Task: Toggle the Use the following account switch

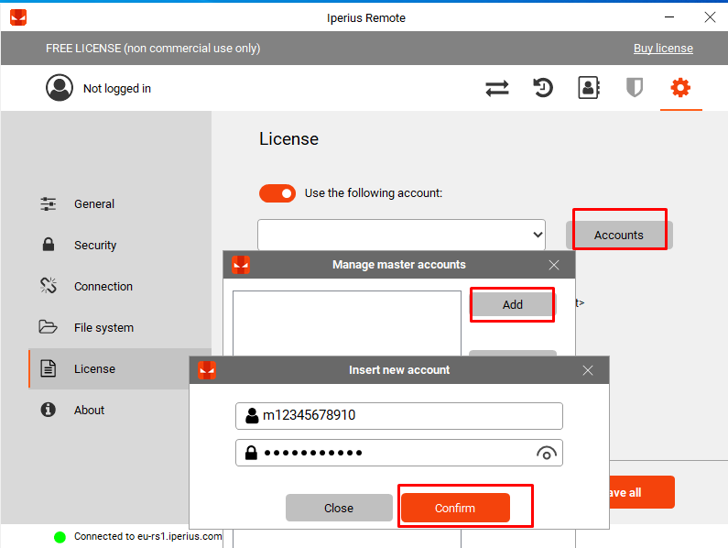Action: [277, 193]
